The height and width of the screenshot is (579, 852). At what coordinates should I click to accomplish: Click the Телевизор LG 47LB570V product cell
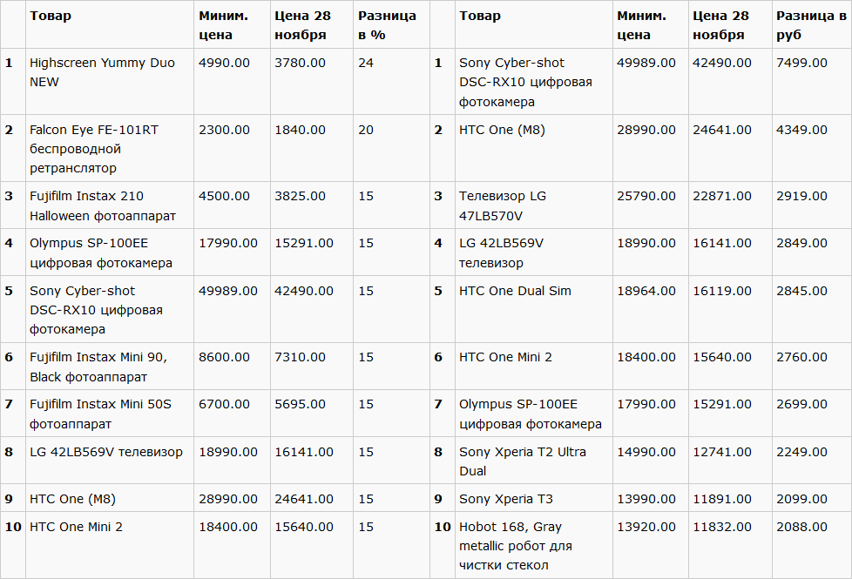click(503, 205)
